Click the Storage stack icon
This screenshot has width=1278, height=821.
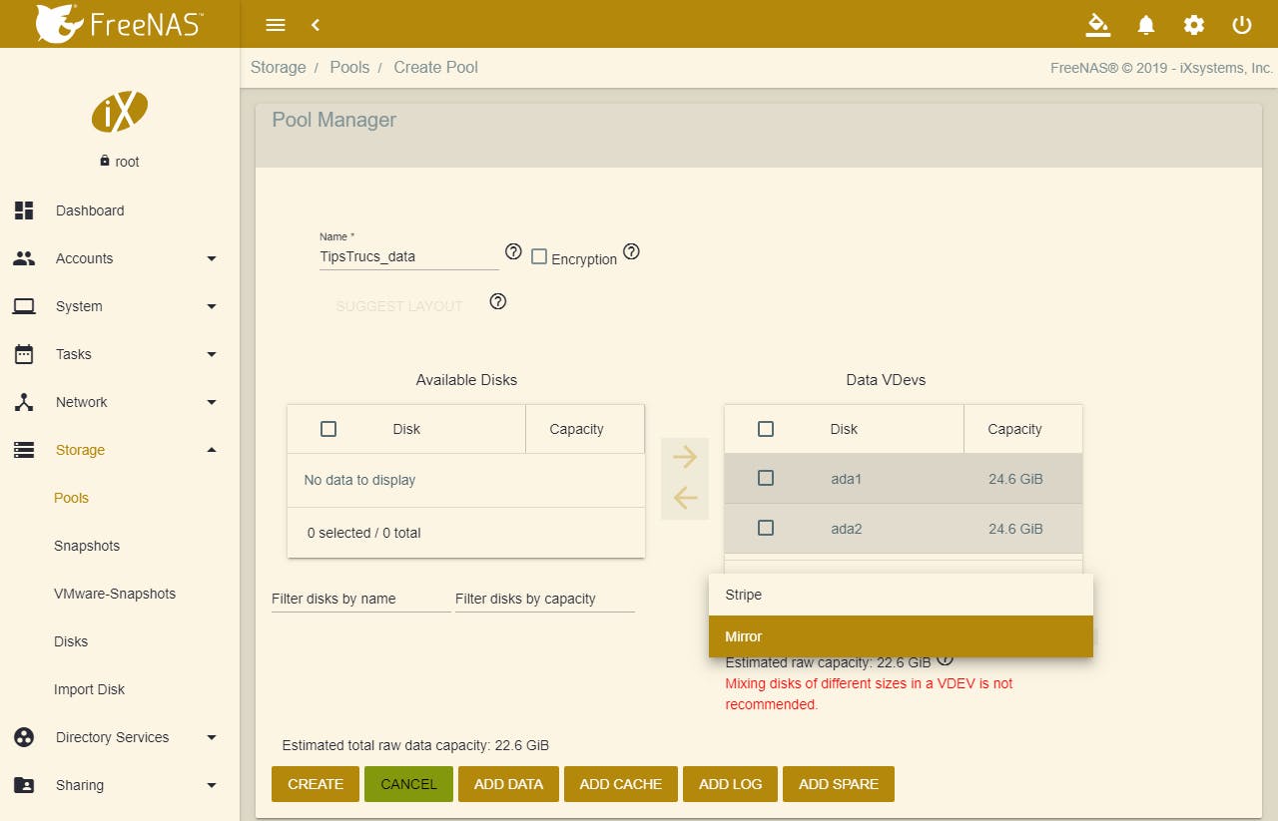tap(24, 450)
